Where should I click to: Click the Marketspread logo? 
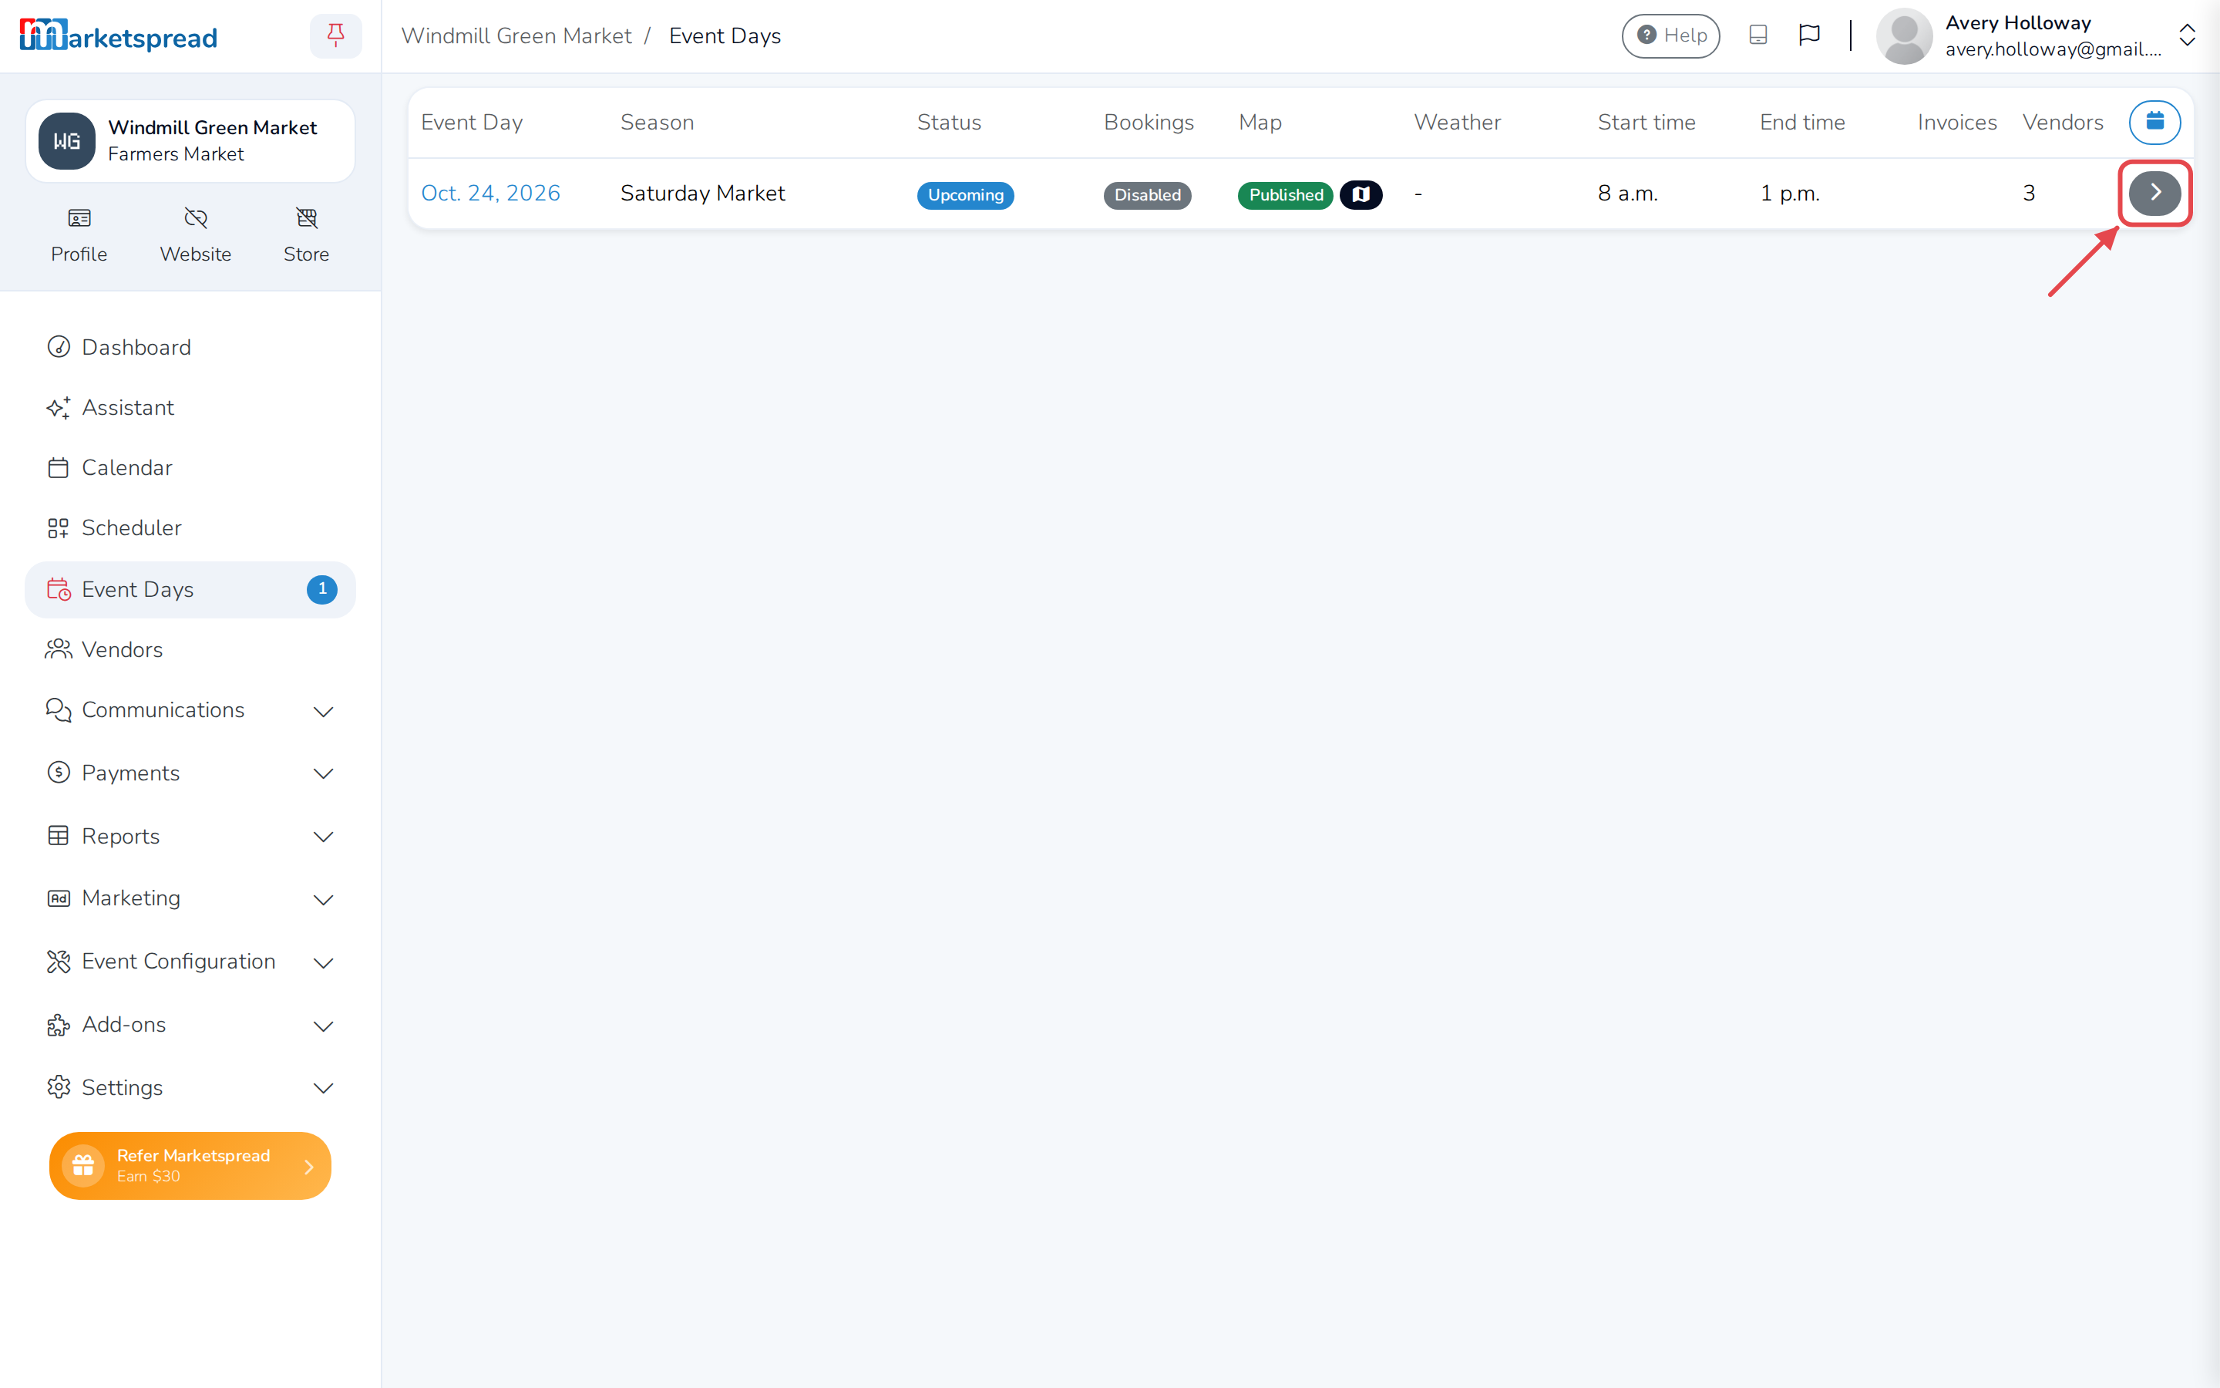click(x=119, y=35)
